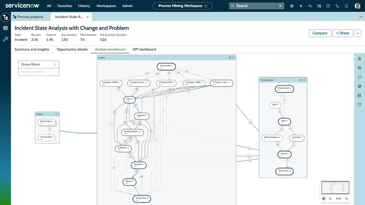Open the wrench tools icon in left rail

[5, 39]
